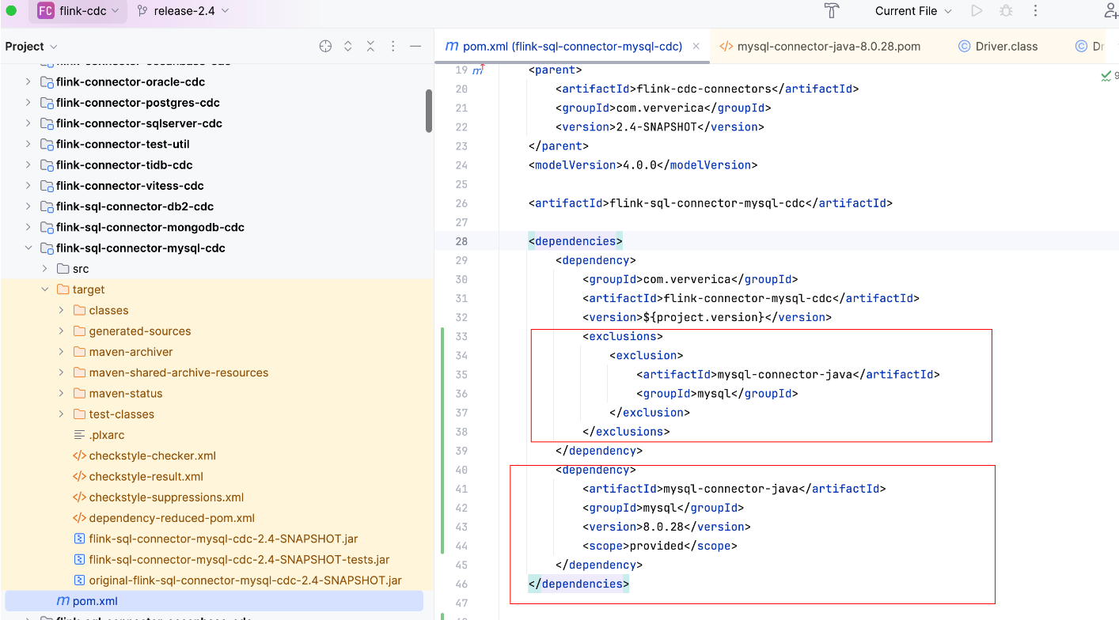
Task: Click the version value 8.0.28 in editor
Action: coord(663,527)
